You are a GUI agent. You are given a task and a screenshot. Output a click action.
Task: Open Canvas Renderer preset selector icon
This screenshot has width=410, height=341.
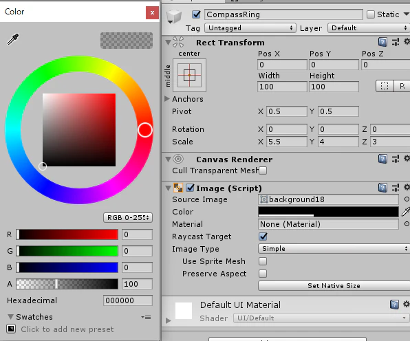tap(396, 159)
